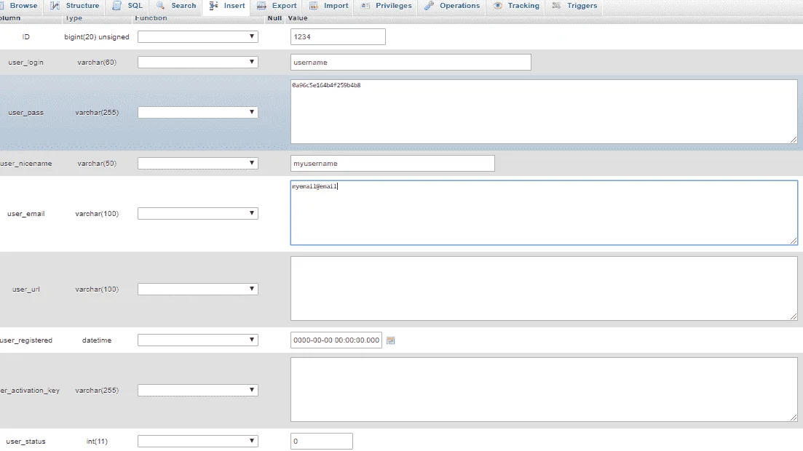Click the 'varchar(60)' type text
The width and height of the screenshot is (803, 451).
97,63
